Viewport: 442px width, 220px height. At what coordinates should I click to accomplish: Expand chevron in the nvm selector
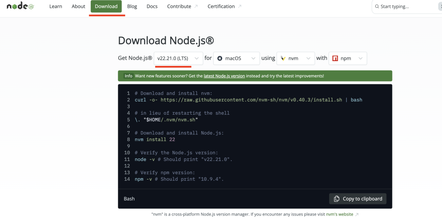coord(309,59)
